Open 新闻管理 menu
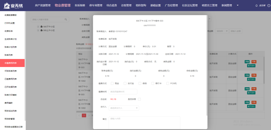The height and width of the screenshot is (130, 271). [227, 5]
